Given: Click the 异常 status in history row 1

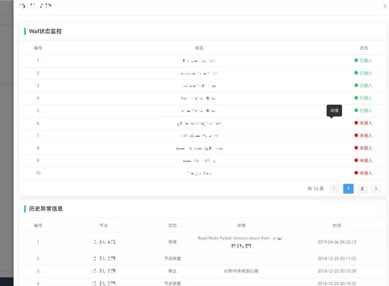Looking at the screenshot, I should pos(172,242).
